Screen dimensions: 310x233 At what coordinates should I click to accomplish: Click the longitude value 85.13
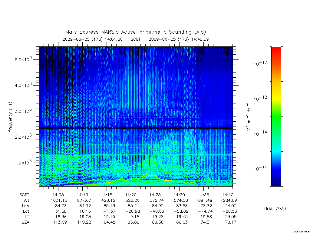109,206
